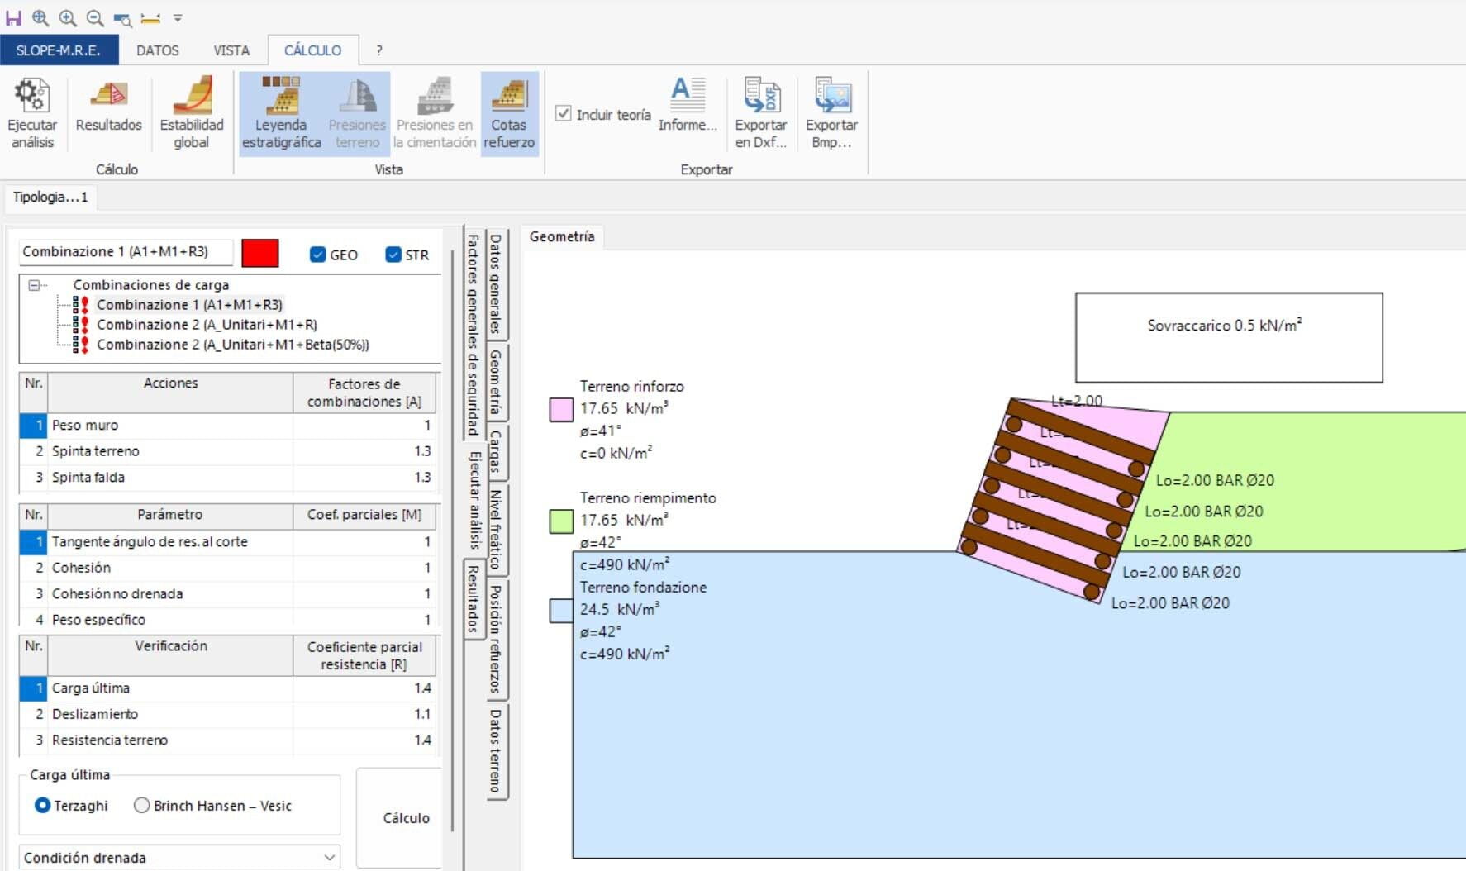
Task: Open the Condición drenada dropdown
Action: [329, 857]
